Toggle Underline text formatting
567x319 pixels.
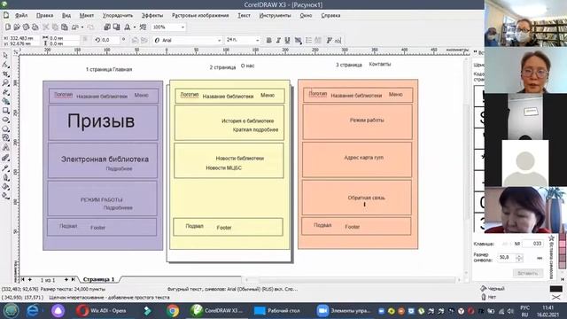click(x=287, y=41)
